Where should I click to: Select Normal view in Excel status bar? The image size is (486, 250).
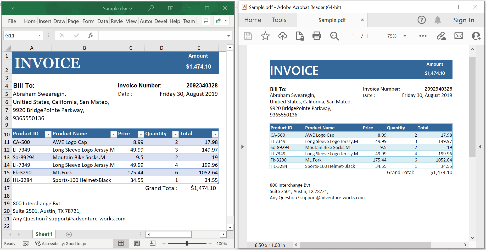121,243
